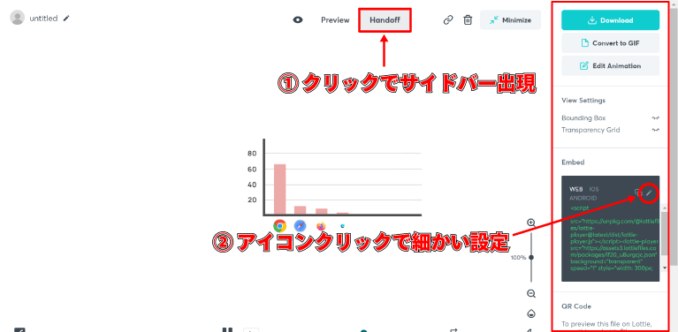This screenshot has height=332, width=678.
Task: Delete animation with the trash icon
Action: click(x=468, y=20)
